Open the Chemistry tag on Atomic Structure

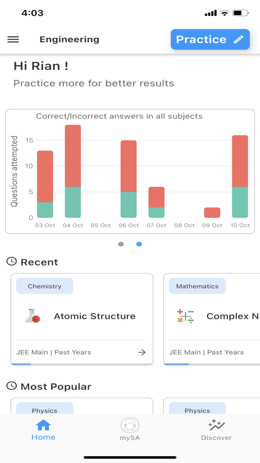pos(45,286)
